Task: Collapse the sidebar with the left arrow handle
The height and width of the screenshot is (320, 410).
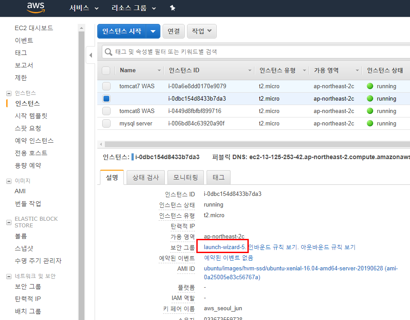Action: click(91, 55)
